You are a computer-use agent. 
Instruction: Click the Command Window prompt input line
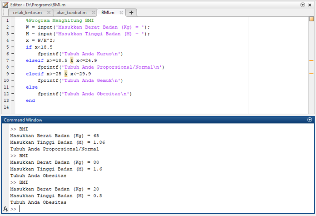tap(161, 209)
